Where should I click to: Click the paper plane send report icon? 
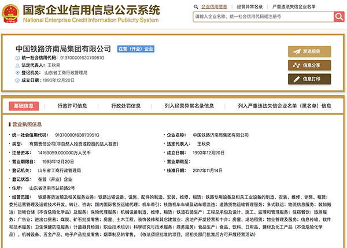pos(297,51)
